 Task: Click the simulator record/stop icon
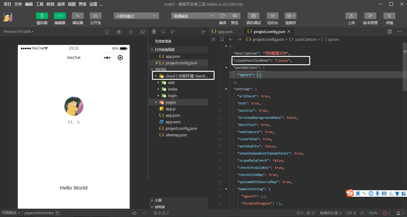(119, 32)
